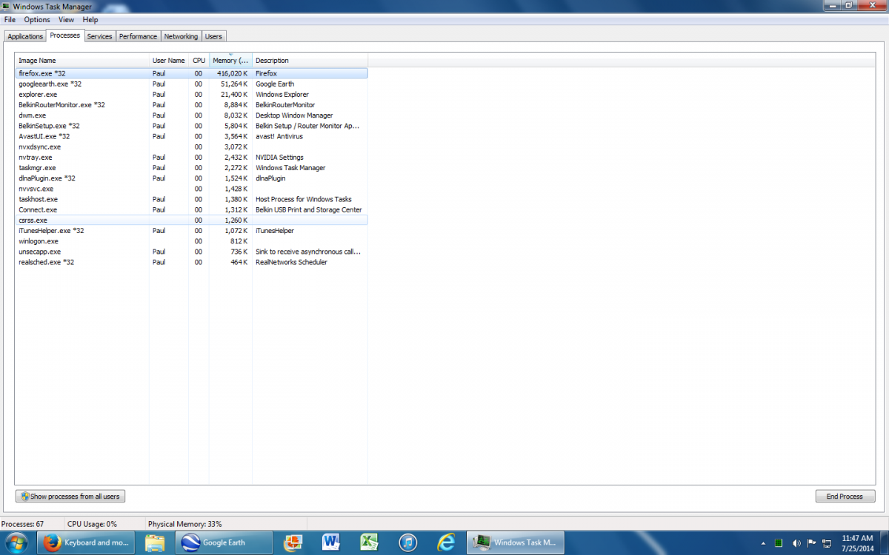This screenshot has width=889, height=555.
Task: Click Task Manager title bar icon
Action: point(7,7)
